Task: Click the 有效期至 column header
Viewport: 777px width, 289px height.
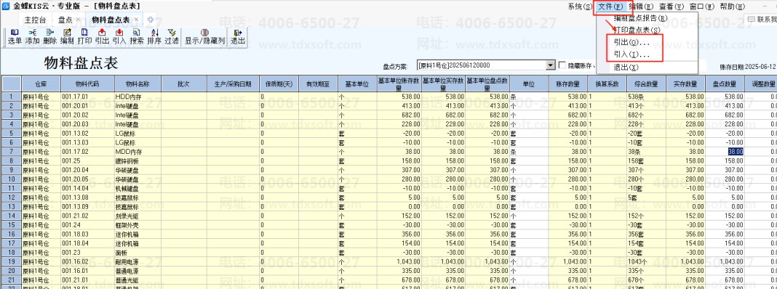Action: pyautogui.click(x=318, y=84)
